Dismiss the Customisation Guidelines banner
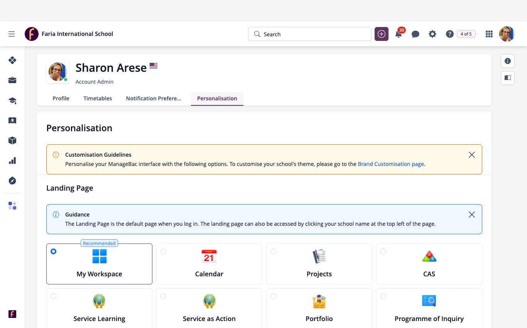 pyautogui.click(x=471, y=155)
